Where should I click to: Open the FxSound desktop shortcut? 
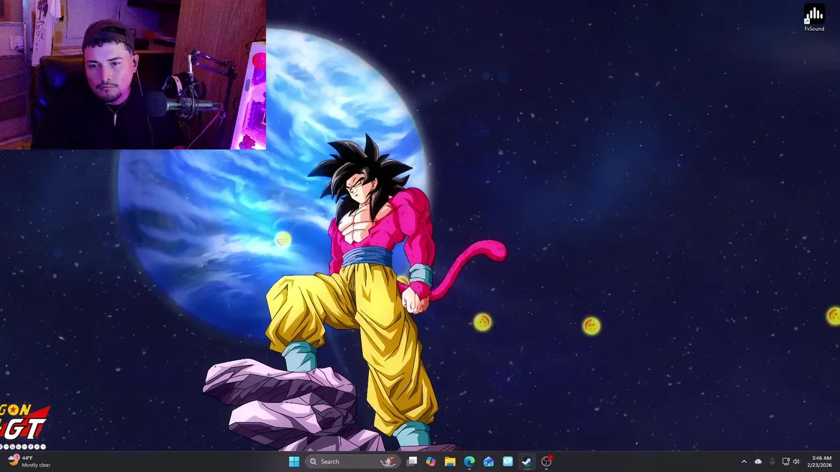tap(814, 18)
